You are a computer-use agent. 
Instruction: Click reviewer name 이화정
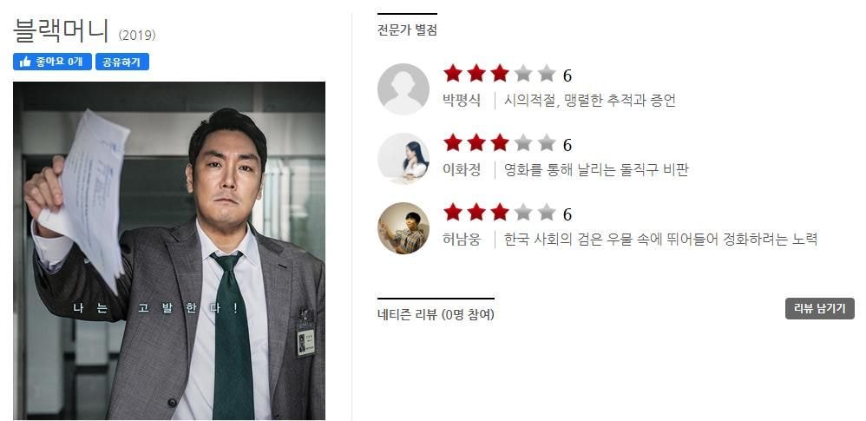point(462,170)
